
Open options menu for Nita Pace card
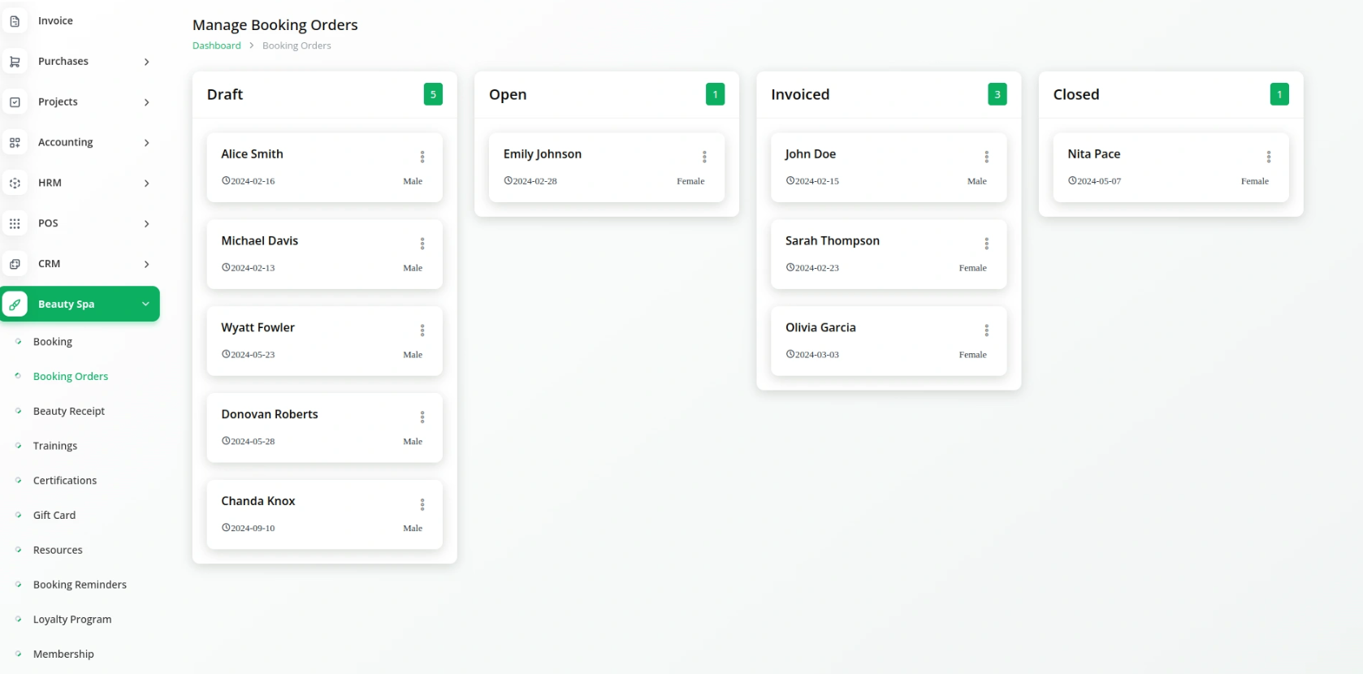[1269, 157]
